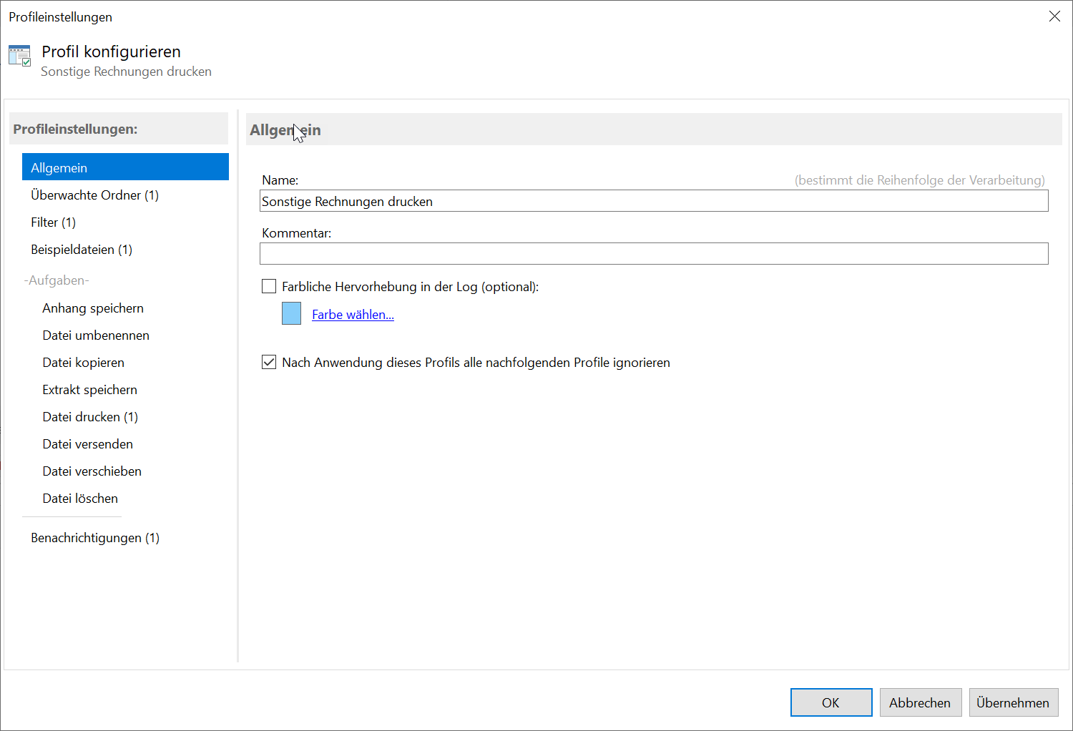Click the light blue color swatch
The width and height of the screenshot is (1073, 731).
coord(292,313)
